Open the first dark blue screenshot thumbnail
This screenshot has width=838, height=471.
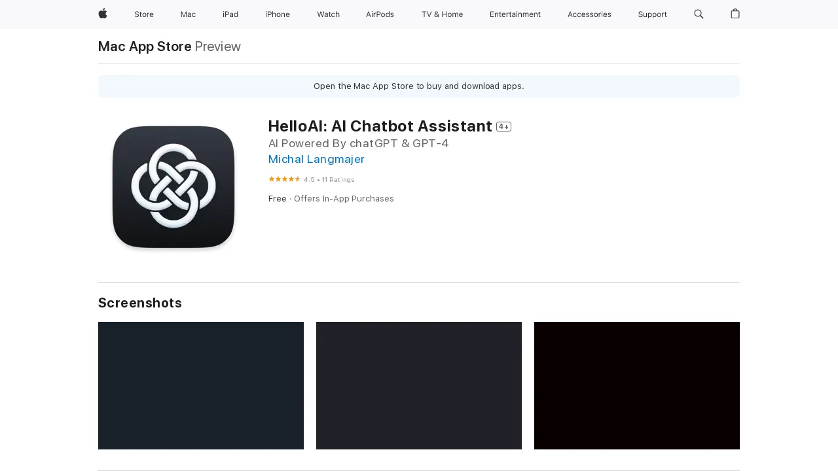(201, 385)
